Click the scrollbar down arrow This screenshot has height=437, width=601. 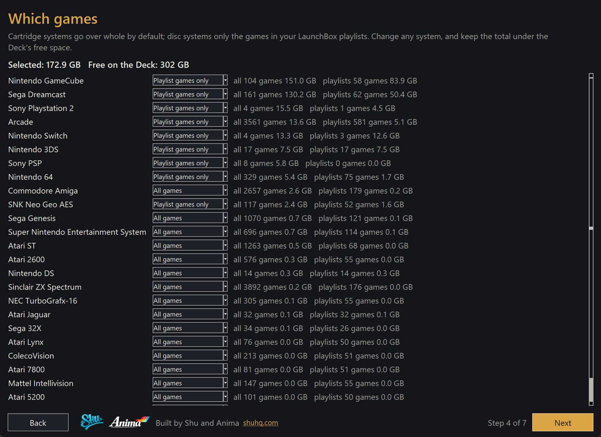click(x=591, y=403)
